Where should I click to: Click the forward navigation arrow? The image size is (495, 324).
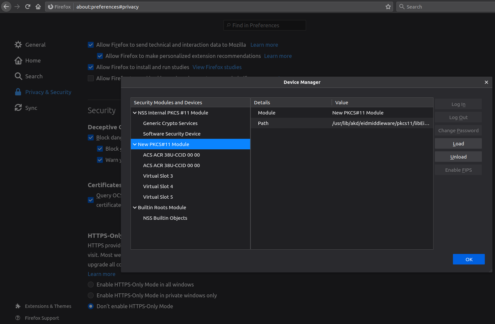point(17,7)
